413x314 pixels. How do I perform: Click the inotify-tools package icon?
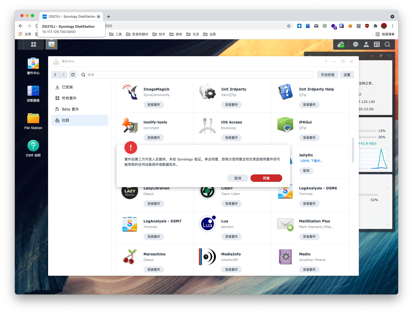(130, 125)
